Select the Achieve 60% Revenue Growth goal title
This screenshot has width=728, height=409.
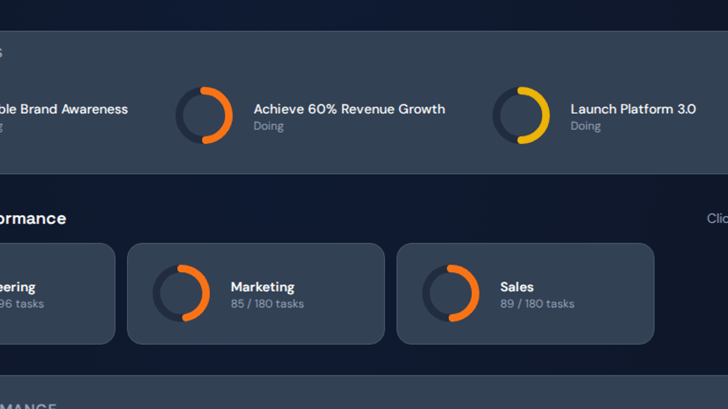click(349, 109)
